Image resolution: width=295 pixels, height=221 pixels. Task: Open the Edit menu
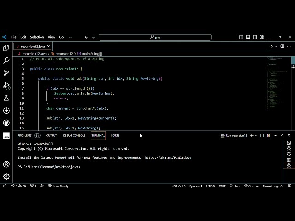(24, 37)
